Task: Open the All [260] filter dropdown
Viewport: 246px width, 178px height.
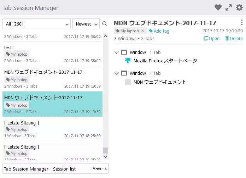Action: tap(36, 24)
